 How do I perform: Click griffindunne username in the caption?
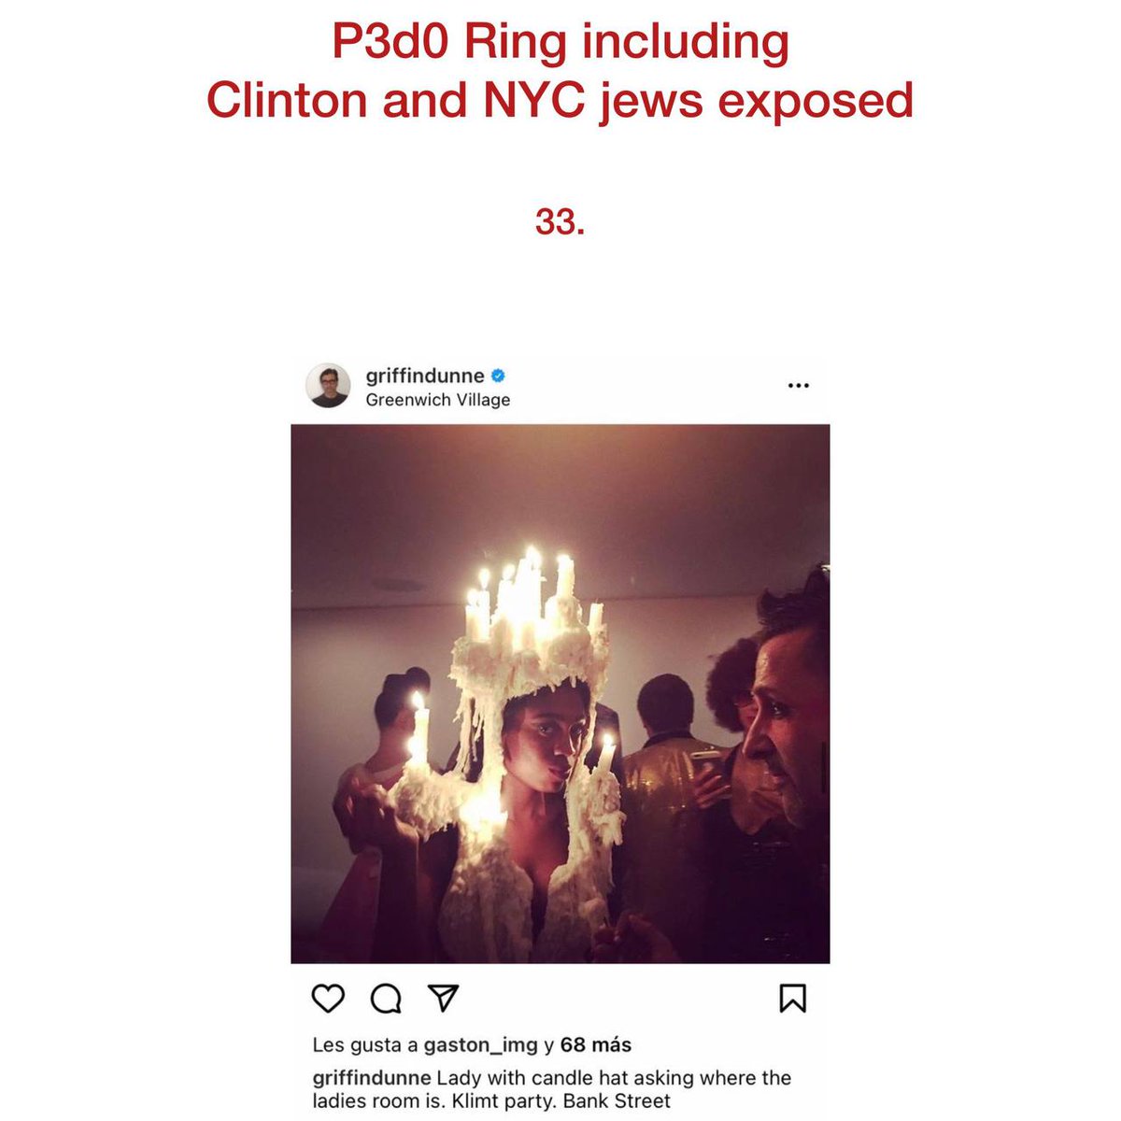[372, 1078]
